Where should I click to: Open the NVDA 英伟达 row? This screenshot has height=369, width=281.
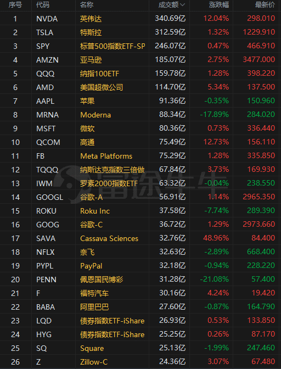140,18
